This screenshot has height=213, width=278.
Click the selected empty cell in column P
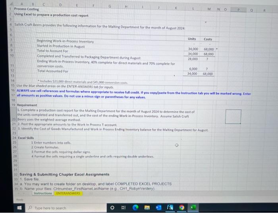(x=233, y=116)
